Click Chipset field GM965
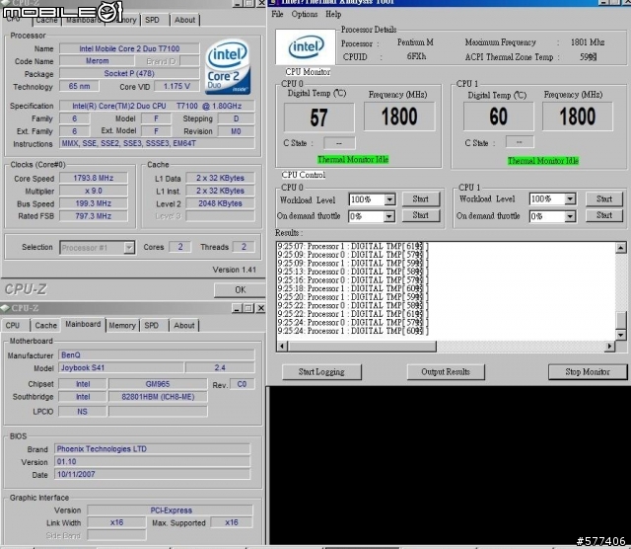 tap(158, 384)
